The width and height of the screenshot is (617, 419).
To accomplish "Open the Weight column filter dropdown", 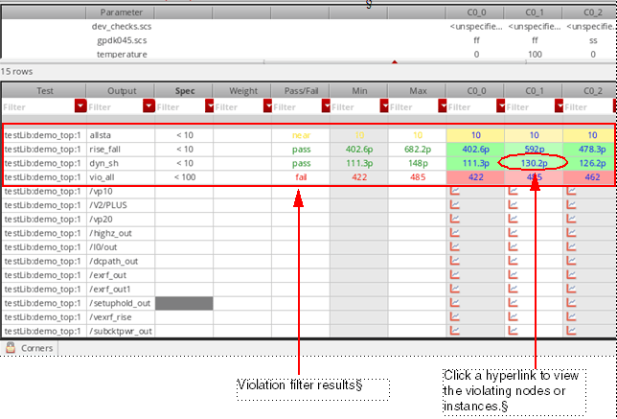I will coord(267,106).
